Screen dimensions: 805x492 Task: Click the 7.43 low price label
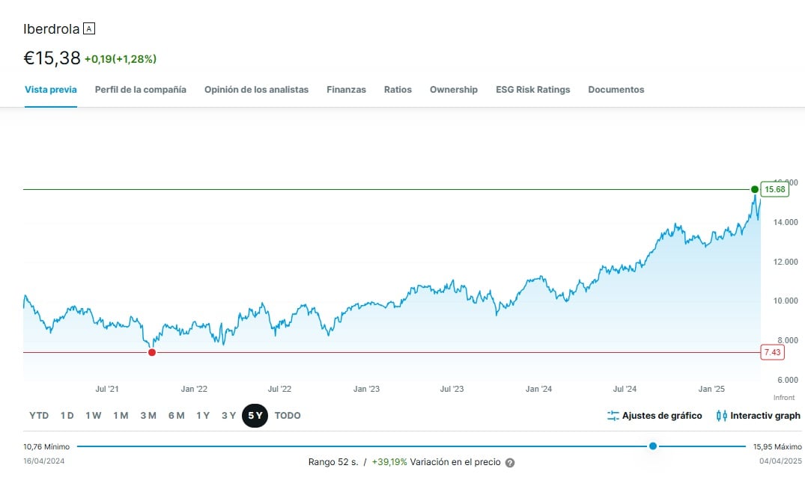[x=772, y=352]
